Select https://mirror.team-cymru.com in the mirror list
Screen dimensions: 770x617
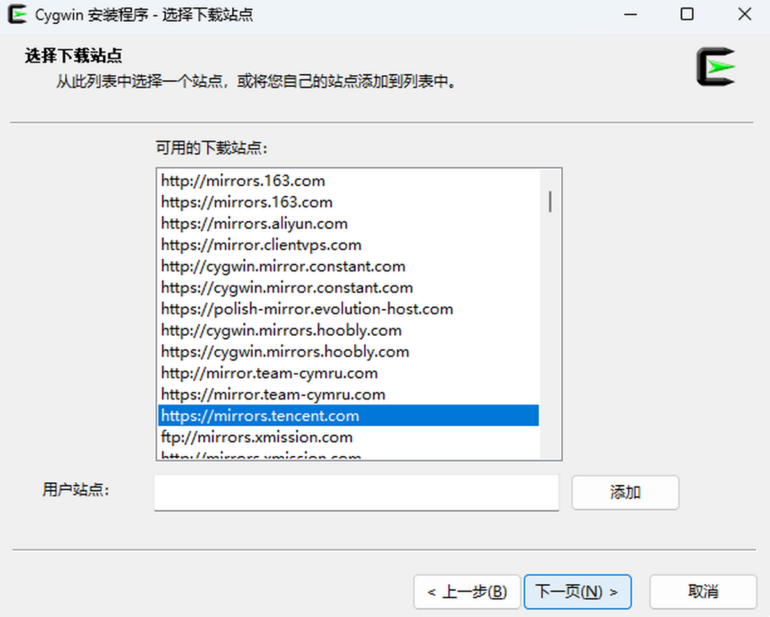348,394
